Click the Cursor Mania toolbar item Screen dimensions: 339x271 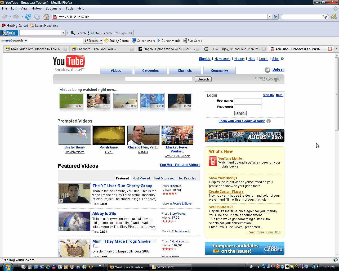pyautogui.click(x=169, y=40)
